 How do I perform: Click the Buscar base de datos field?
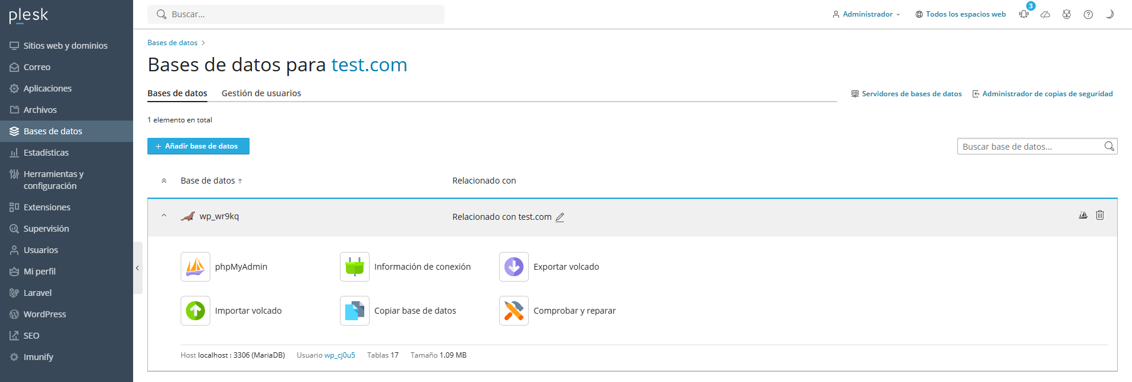[1029, 147]
